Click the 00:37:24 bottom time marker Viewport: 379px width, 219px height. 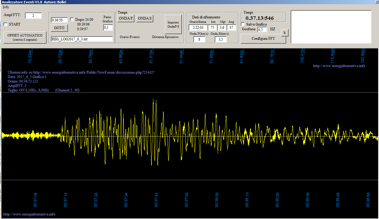pyautogui.click(x=96, y=200)
